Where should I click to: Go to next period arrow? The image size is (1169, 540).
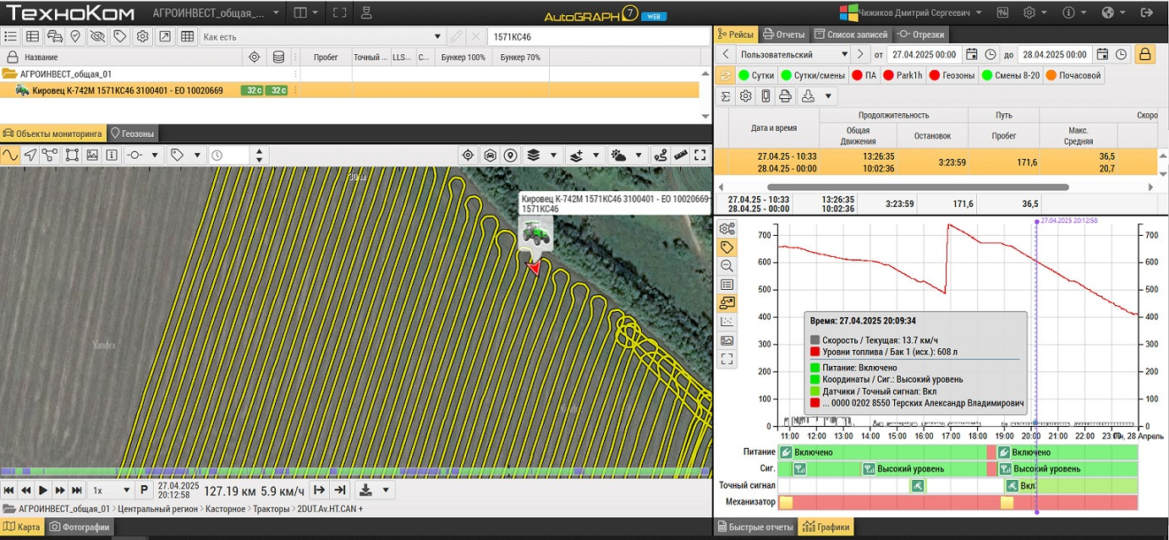[x=860, y=54]
